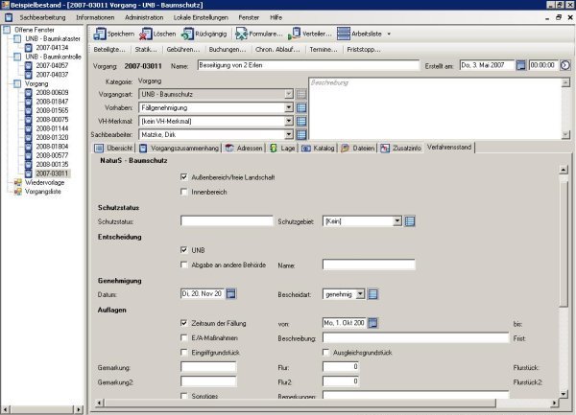
Task: Click the form's vertical scrollbar thumb
Action: (x=564, y=243)
